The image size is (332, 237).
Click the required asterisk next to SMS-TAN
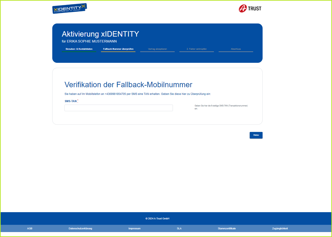(x=78, y=100)
